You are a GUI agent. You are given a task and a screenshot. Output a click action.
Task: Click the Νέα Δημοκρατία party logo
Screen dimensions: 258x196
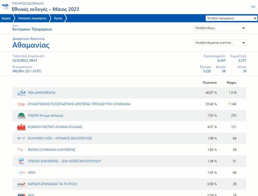(x=21, y=93)
